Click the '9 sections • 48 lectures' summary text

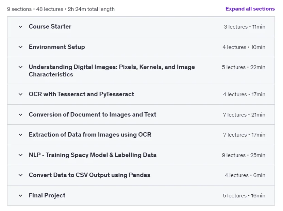point(35,9)
